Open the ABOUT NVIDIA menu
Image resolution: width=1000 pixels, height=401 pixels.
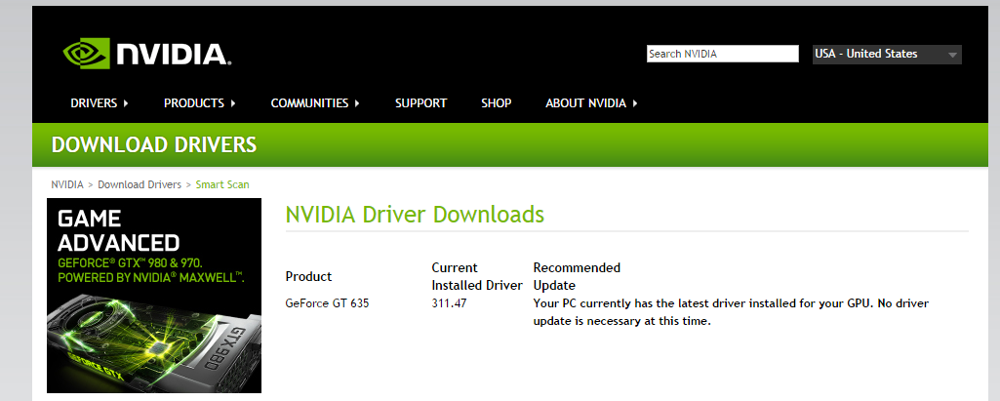point(591,103)
